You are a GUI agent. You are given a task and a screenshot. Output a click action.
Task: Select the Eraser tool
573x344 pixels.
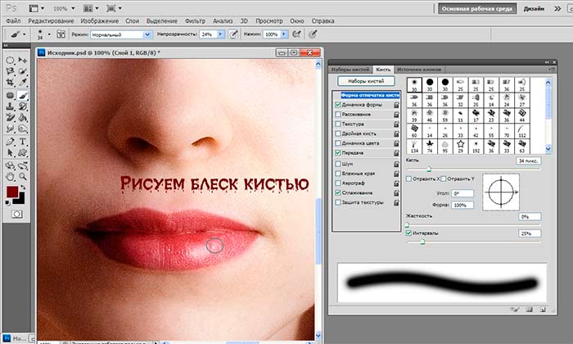pos(10,117)
